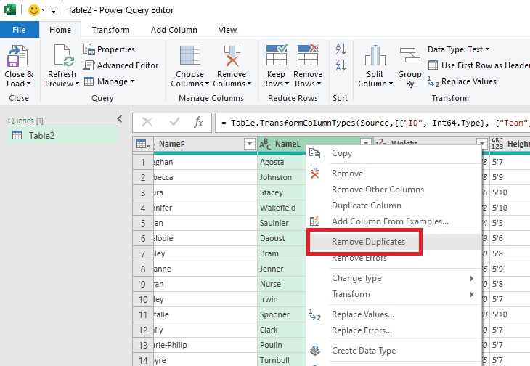Switch to the Transform ribbon tab
530x366 pixels.
[x=110, y=30]
